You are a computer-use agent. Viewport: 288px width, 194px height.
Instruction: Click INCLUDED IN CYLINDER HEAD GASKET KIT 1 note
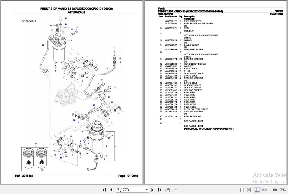[209, 129]
